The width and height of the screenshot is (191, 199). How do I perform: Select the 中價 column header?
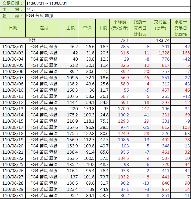87,28
